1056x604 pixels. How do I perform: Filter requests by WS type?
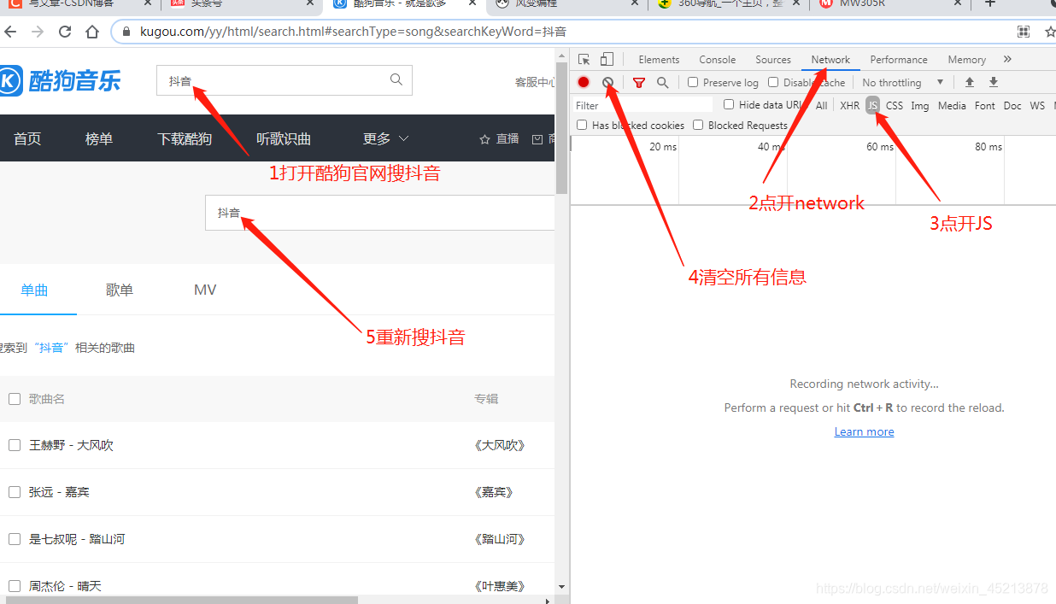[x=1037, y=105]
